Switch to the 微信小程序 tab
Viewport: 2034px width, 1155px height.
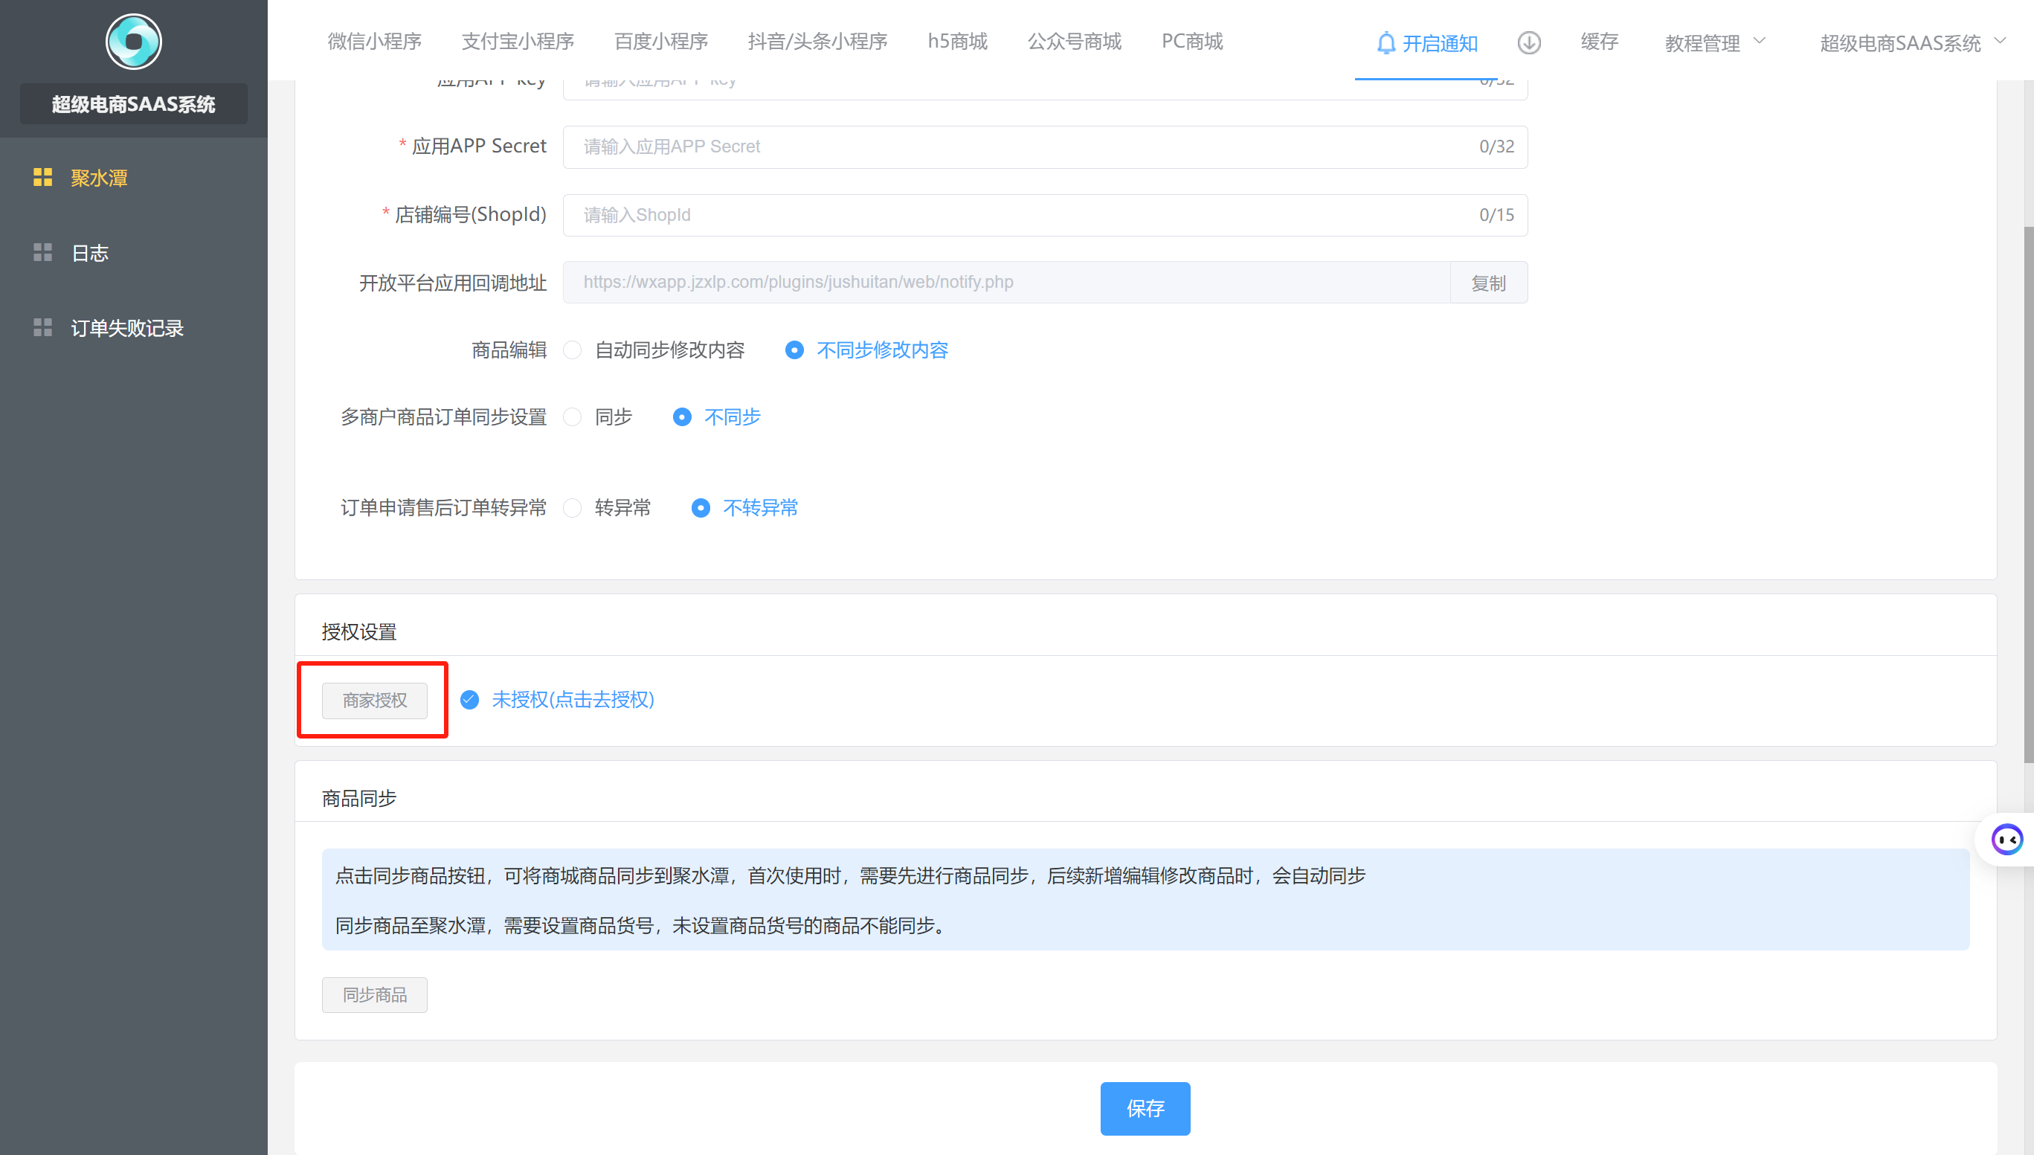[374, 41]
